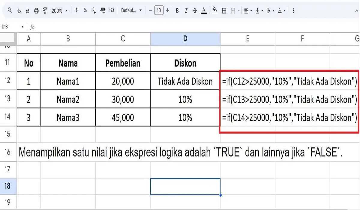Select column E header
Image resolution: width=360 pixels, height=210 pixels.
(247, 38)
